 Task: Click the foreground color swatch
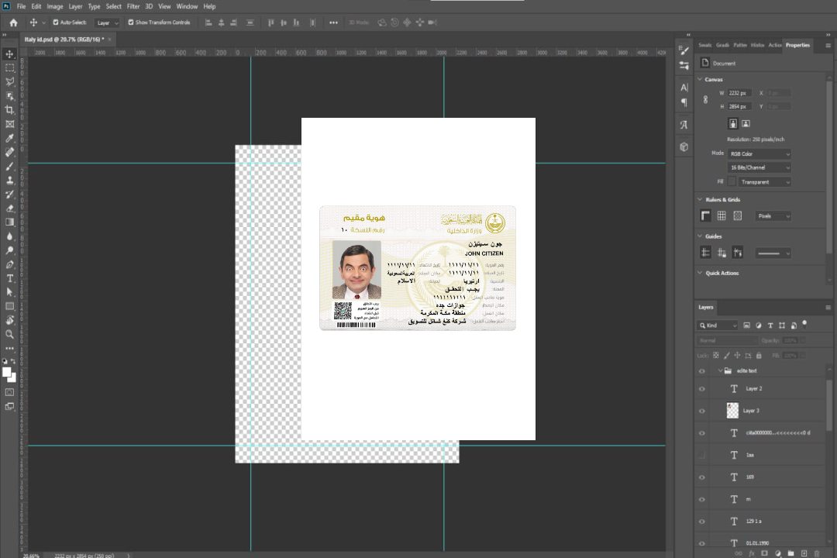pyautogui.click(x=7, y=372)
